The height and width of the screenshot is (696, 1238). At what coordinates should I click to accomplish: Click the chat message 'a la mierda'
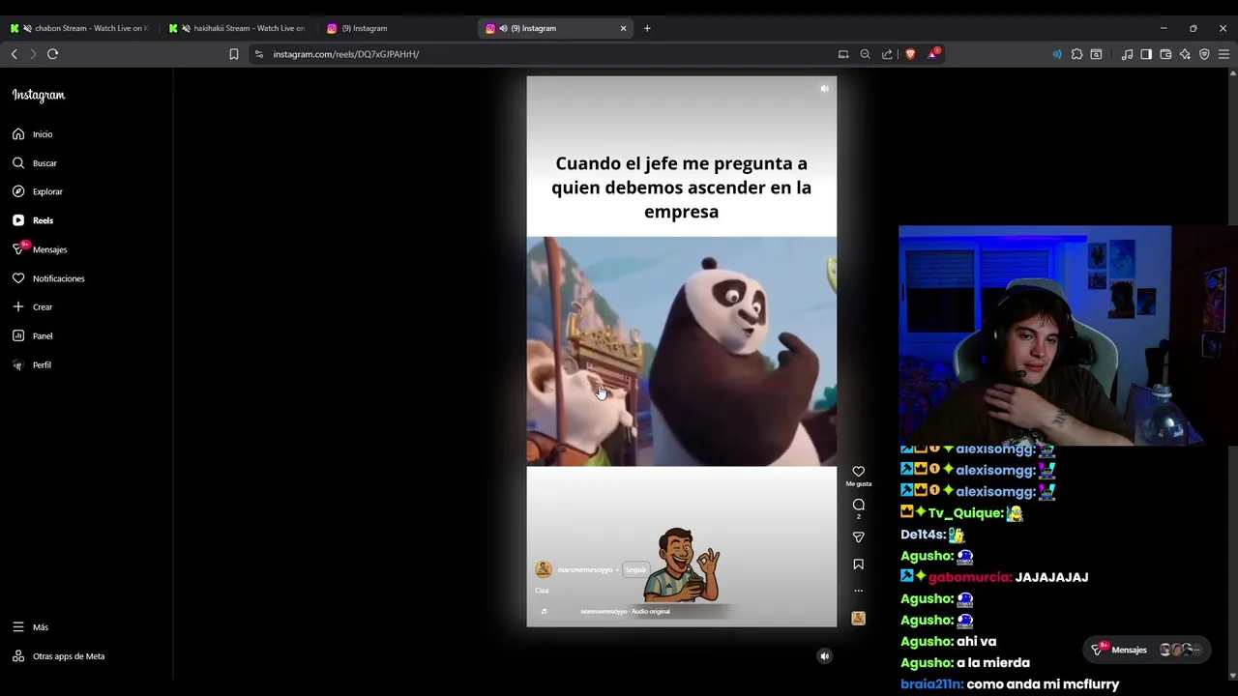point(993,663)
